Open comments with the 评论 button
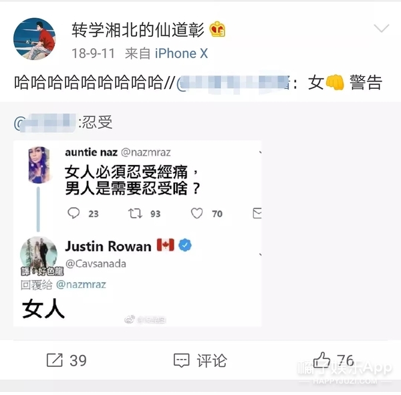The width and height of the screenshot is (401, 395). (200, 360)
